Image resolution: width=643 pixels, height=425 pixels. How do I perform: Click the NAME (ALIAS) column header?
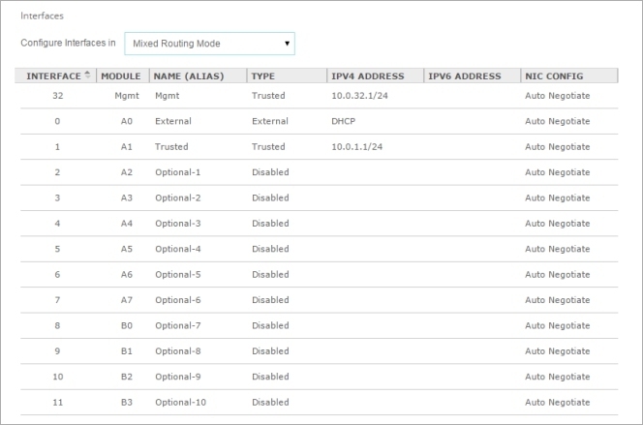pyautogui.click(x=197, y=76)
